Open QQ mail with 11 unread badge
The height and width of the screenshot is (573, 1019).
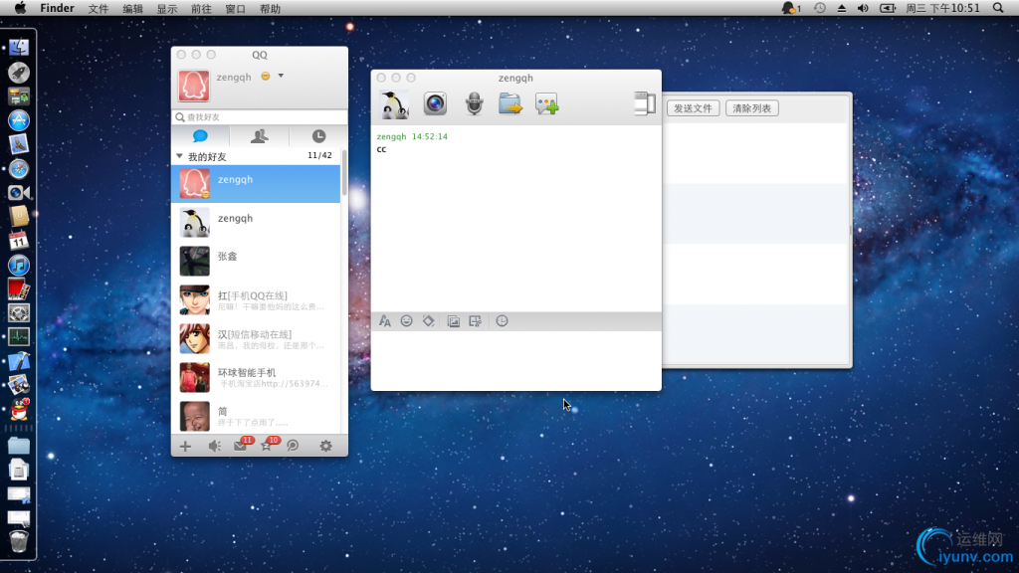tap(243, 445)
